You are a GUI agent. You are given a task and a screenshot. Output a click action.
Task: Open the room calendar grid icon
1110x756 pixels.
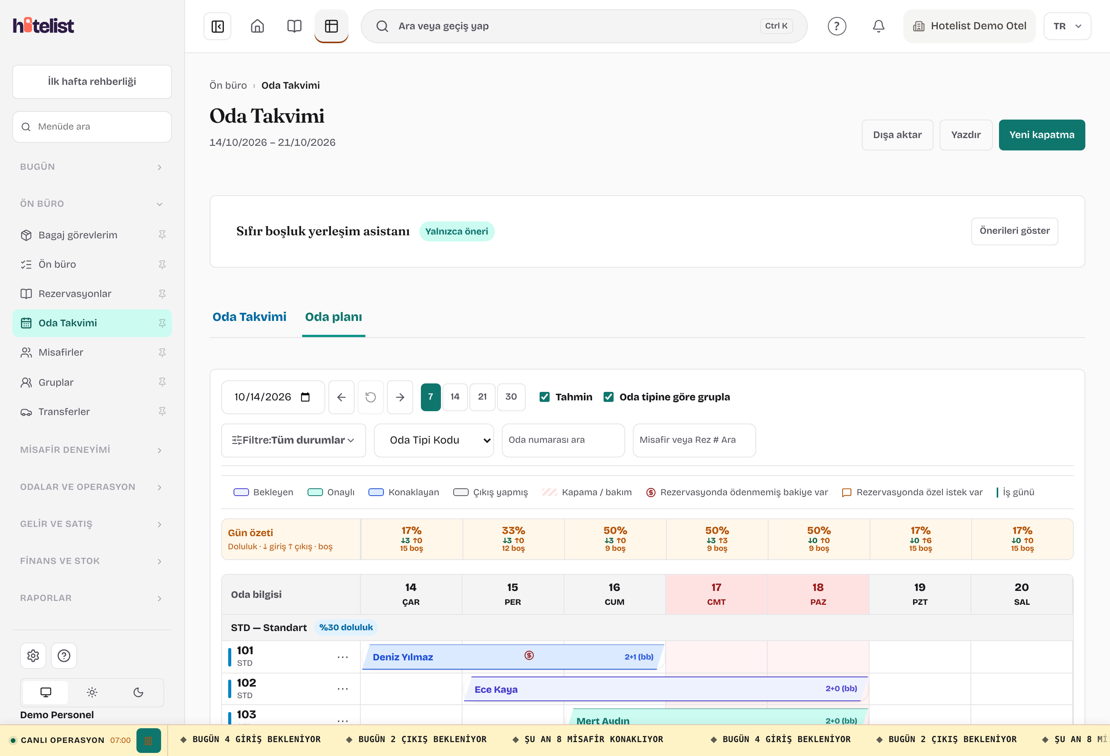(x=331, y=26)
